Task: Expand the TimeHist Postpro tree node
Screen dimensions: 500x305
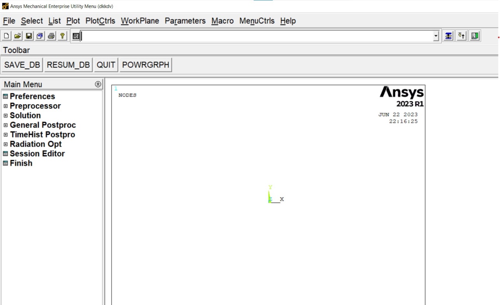Action: click(x=5, y=135)
